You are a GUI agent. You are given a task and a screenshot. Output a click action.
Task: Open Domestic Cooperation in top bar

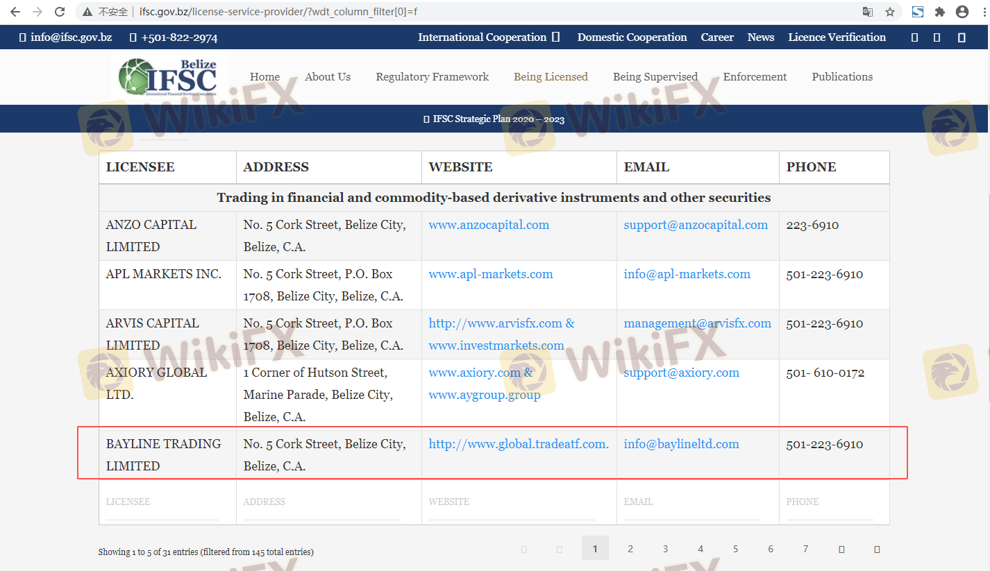pyautogui.click(x=632, y=37)
